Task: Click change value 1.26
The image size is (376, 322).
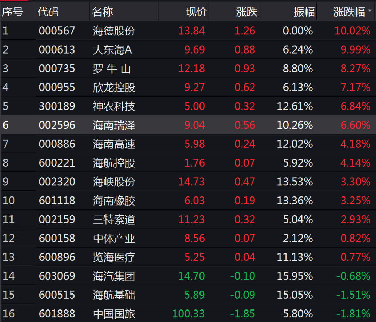Action: pyautogui.click(x=245, y=31)
